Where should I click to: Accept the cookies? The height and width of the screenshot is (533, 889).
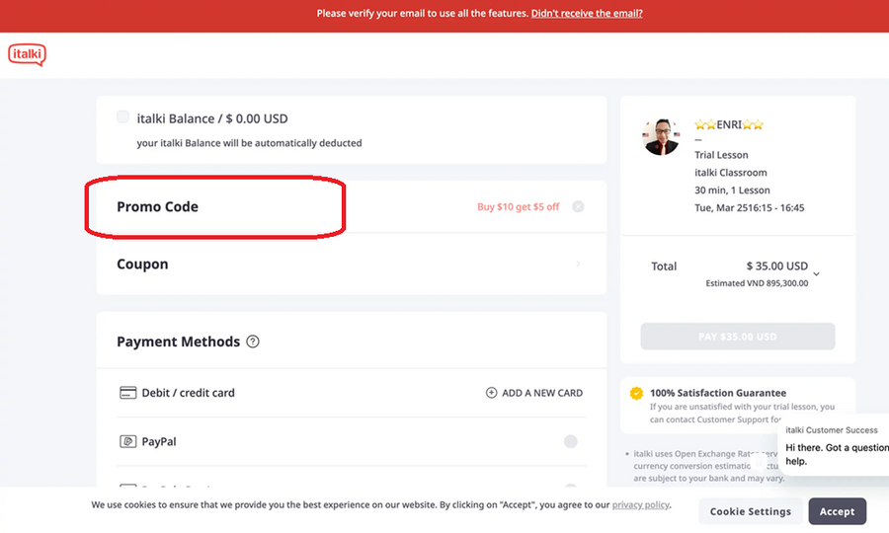click(837, 511)
